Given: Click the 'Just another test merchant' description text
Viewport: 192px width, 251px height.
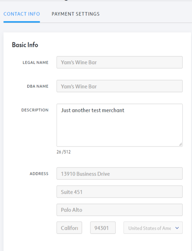Looking at the screenshot, I should tap(93, 110).
